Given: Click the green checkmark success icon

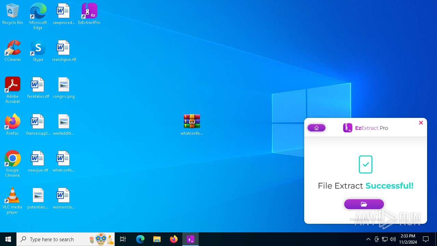Looking at the screenshot, I should (x=366, y=164).
